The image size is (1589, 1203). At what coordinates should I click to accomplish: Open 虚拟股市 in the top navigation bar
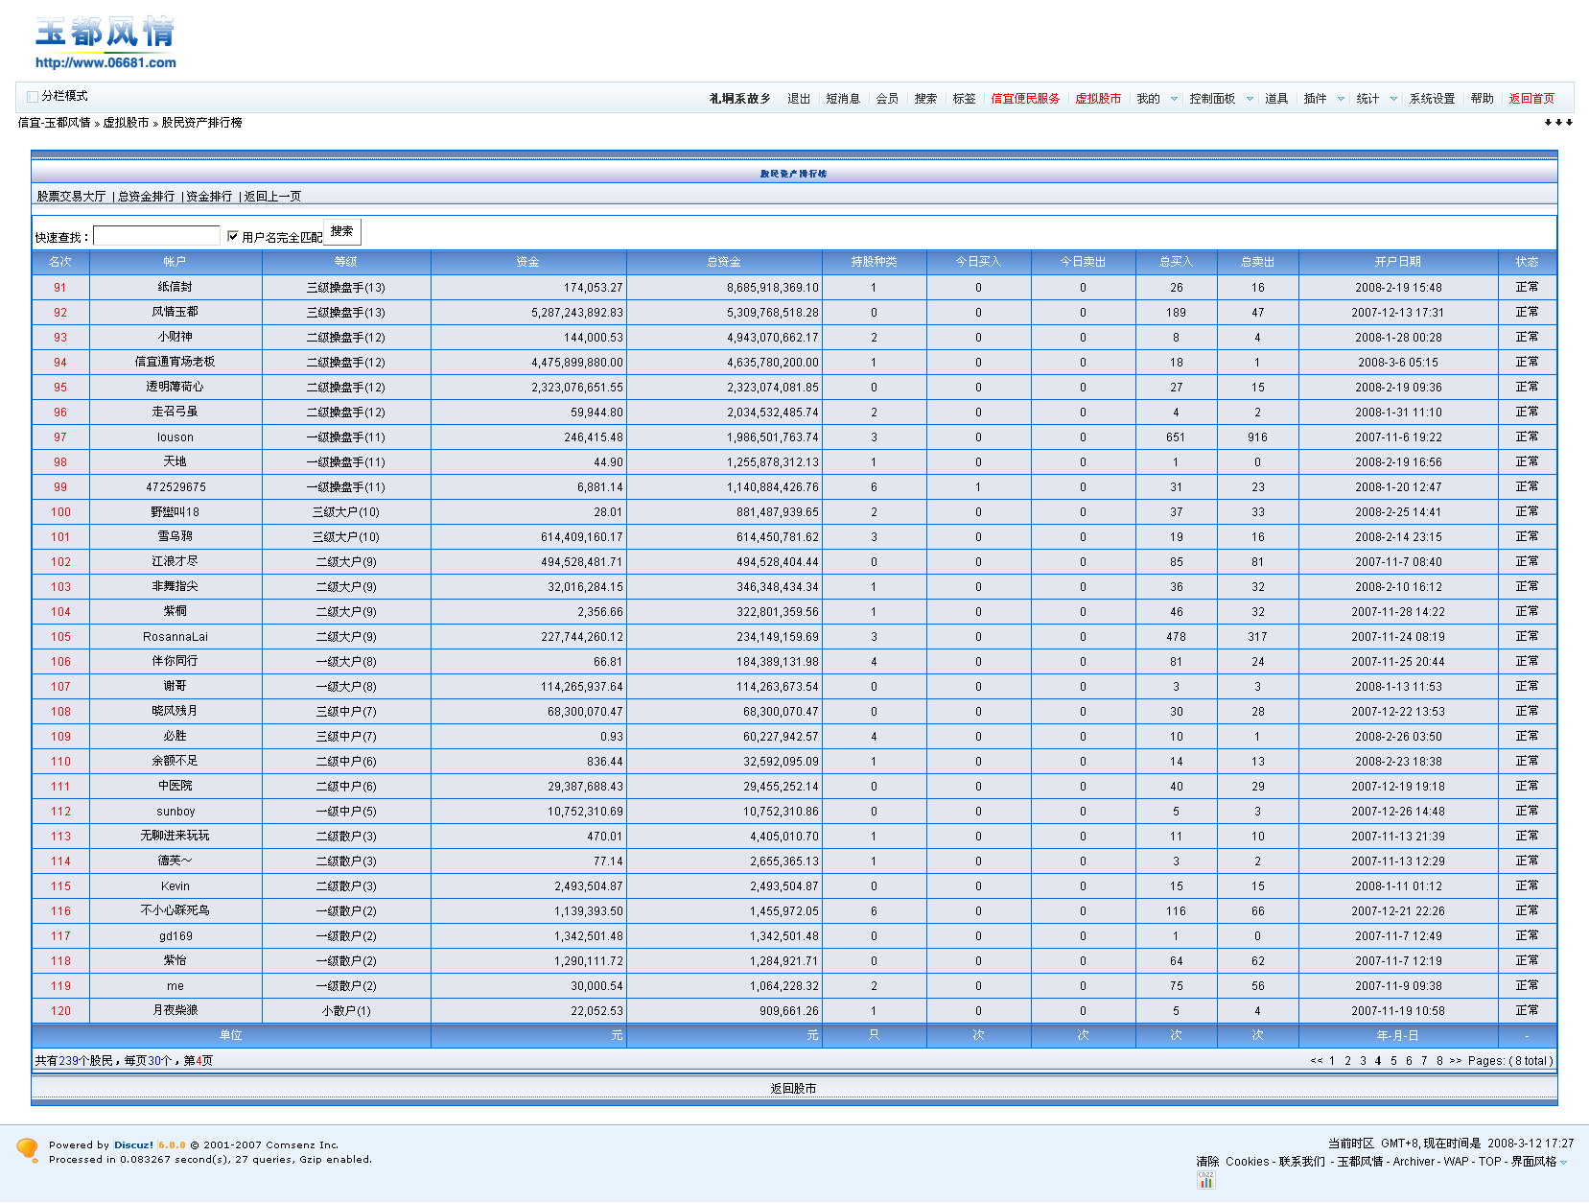click(1098, 99)
